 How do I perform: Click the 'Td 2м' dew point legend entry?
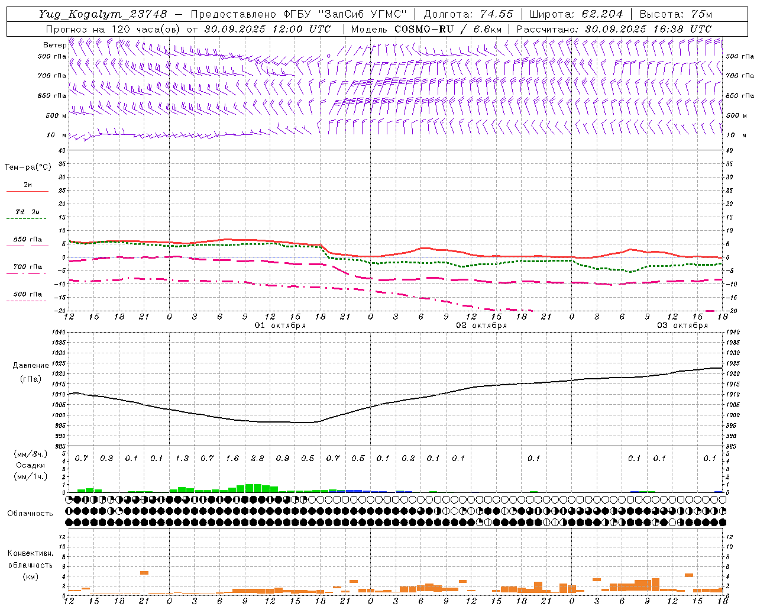tap(27, 212)
